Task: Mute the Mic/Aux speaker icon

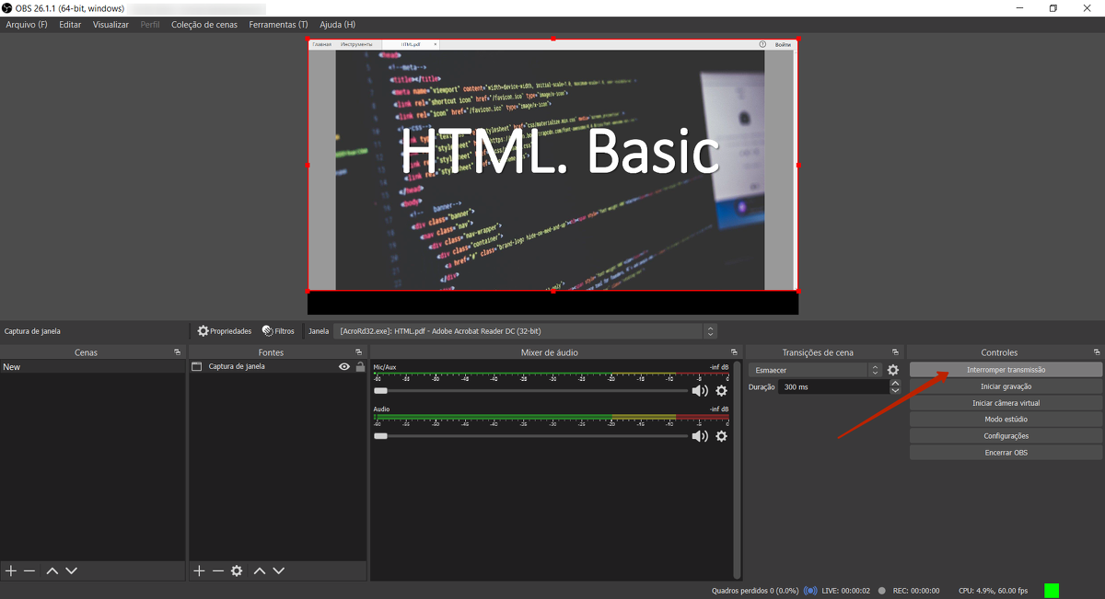Action: pos(700,391)
